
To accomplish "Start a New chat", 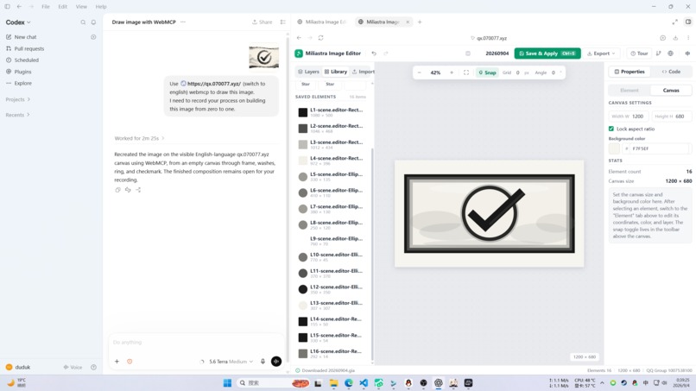I will [25, 37].
